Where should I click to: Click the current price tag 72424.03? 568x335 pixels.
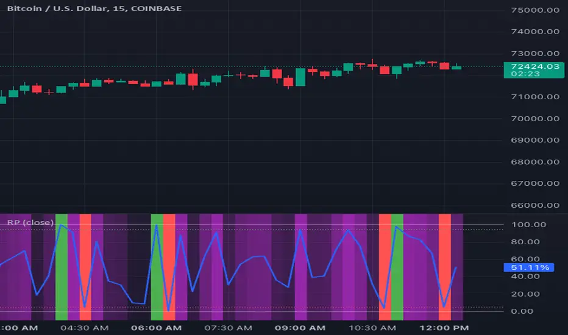click(x=534, y=70)
